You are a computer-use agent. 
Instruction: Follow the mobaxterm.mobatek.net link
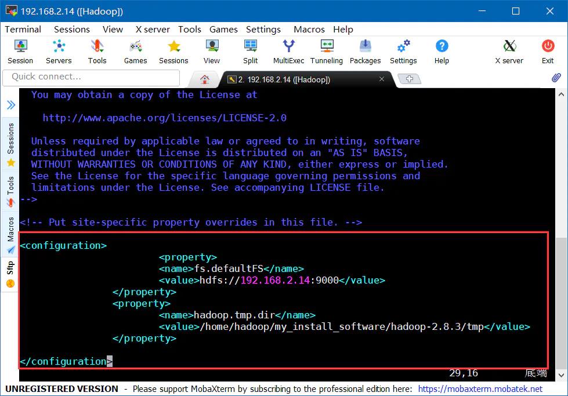(480, 388)
